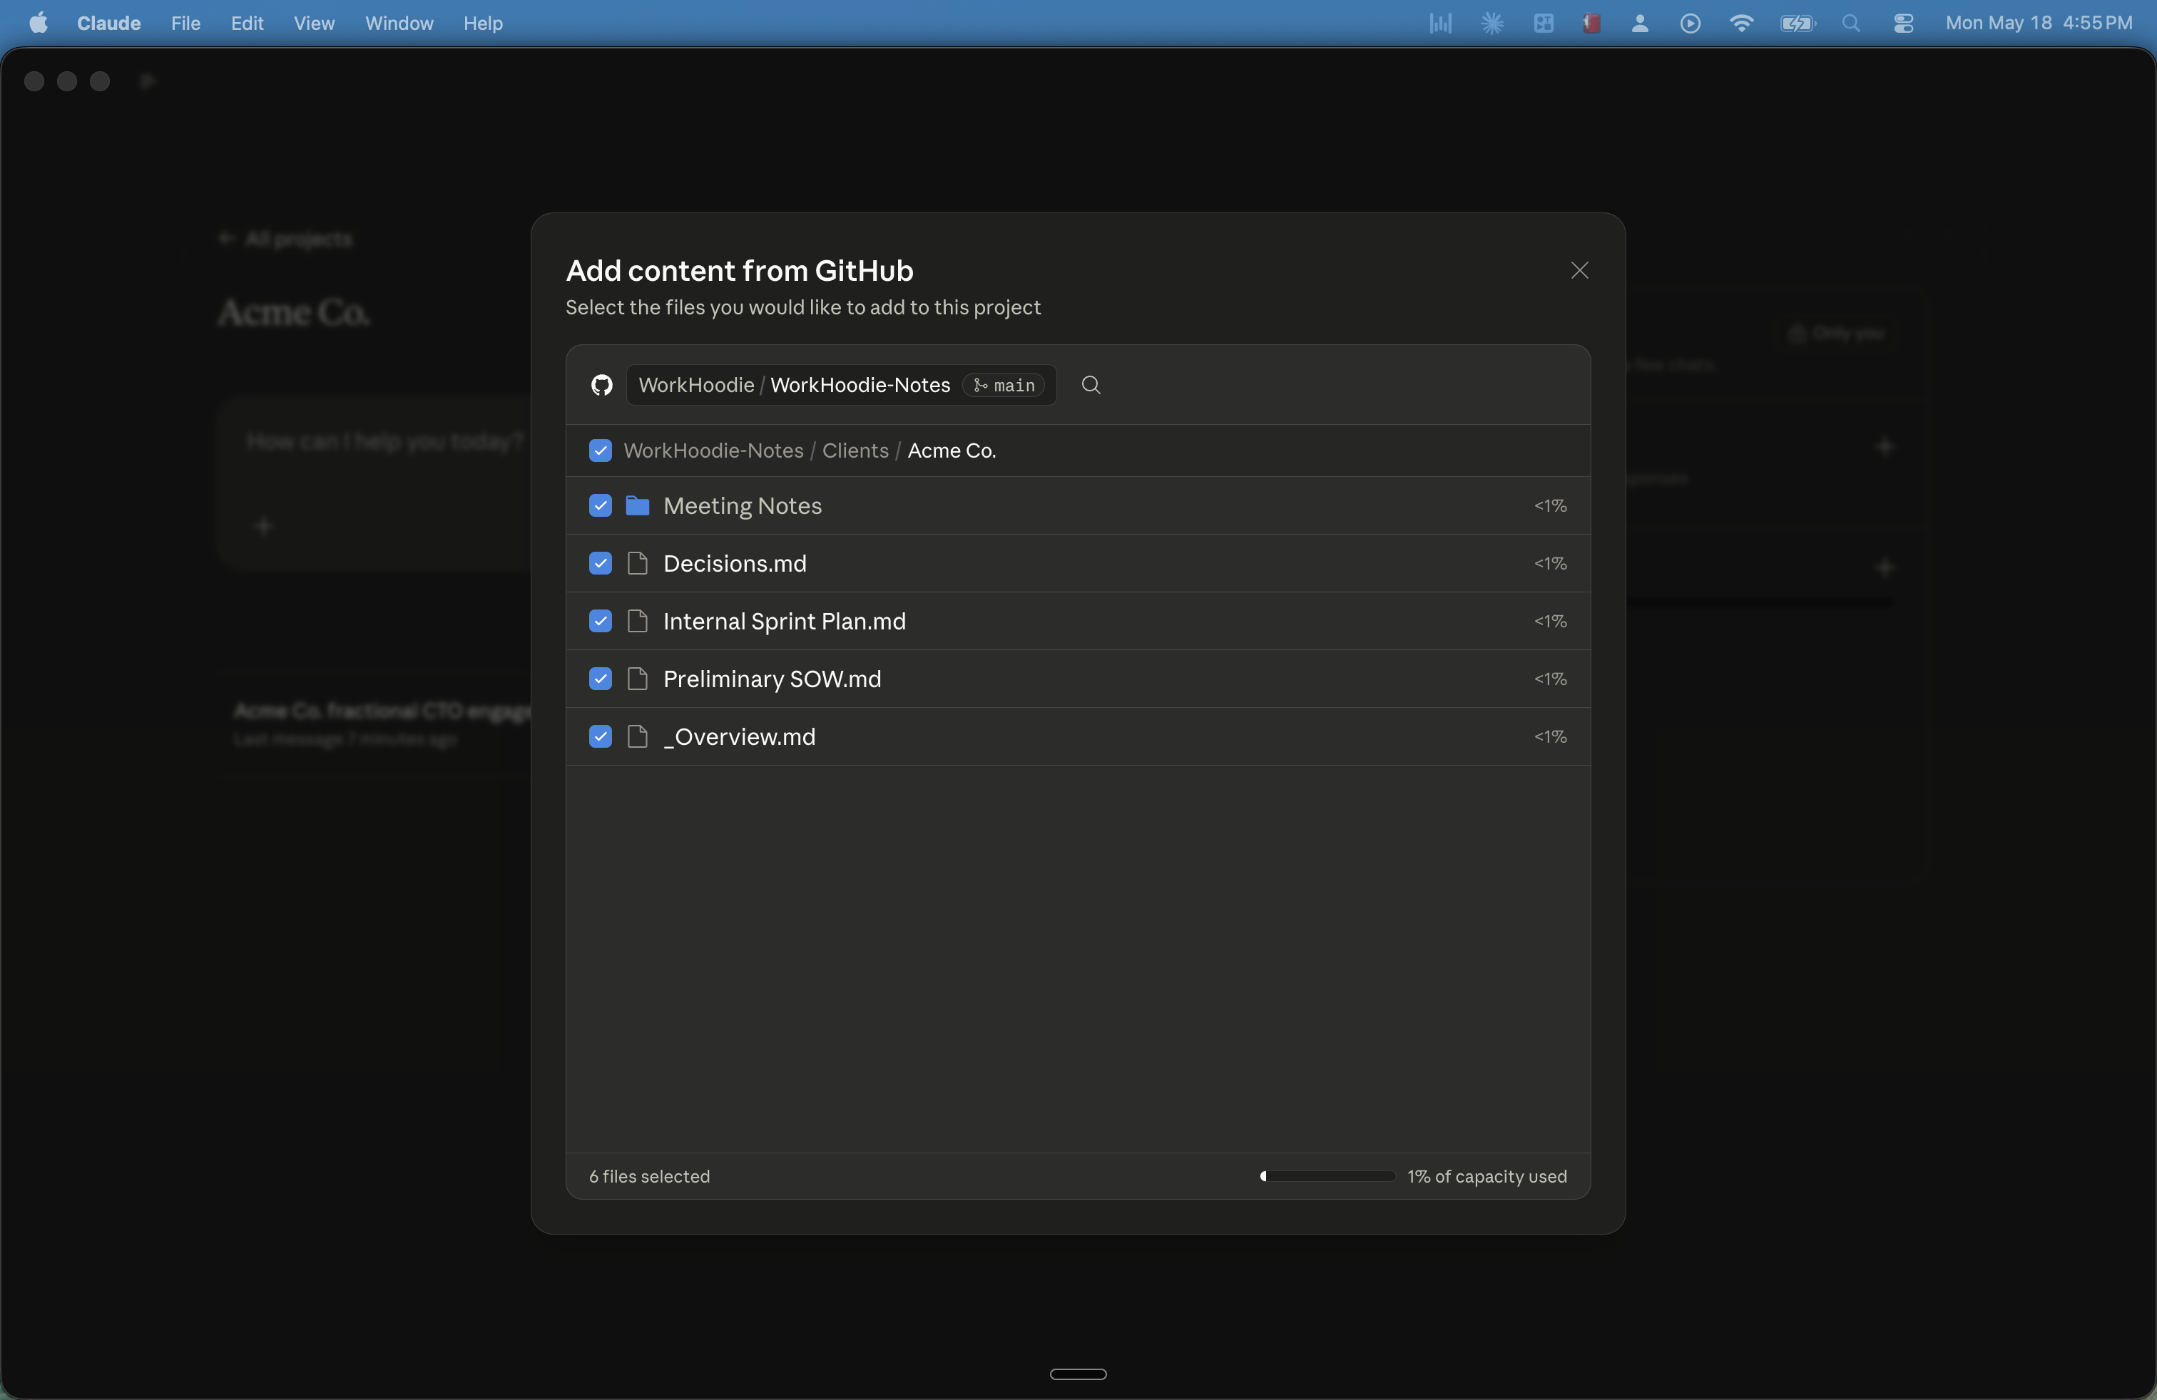Click the Decisions.md file icon
2157x1400 pixels.
(637, 563)
